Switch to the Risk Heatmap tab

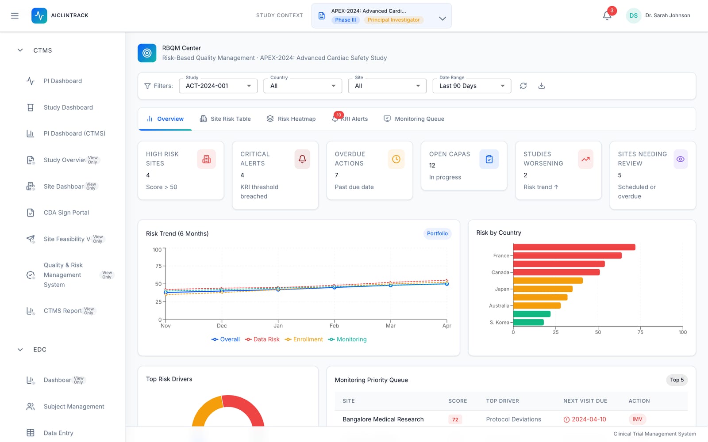291,119
